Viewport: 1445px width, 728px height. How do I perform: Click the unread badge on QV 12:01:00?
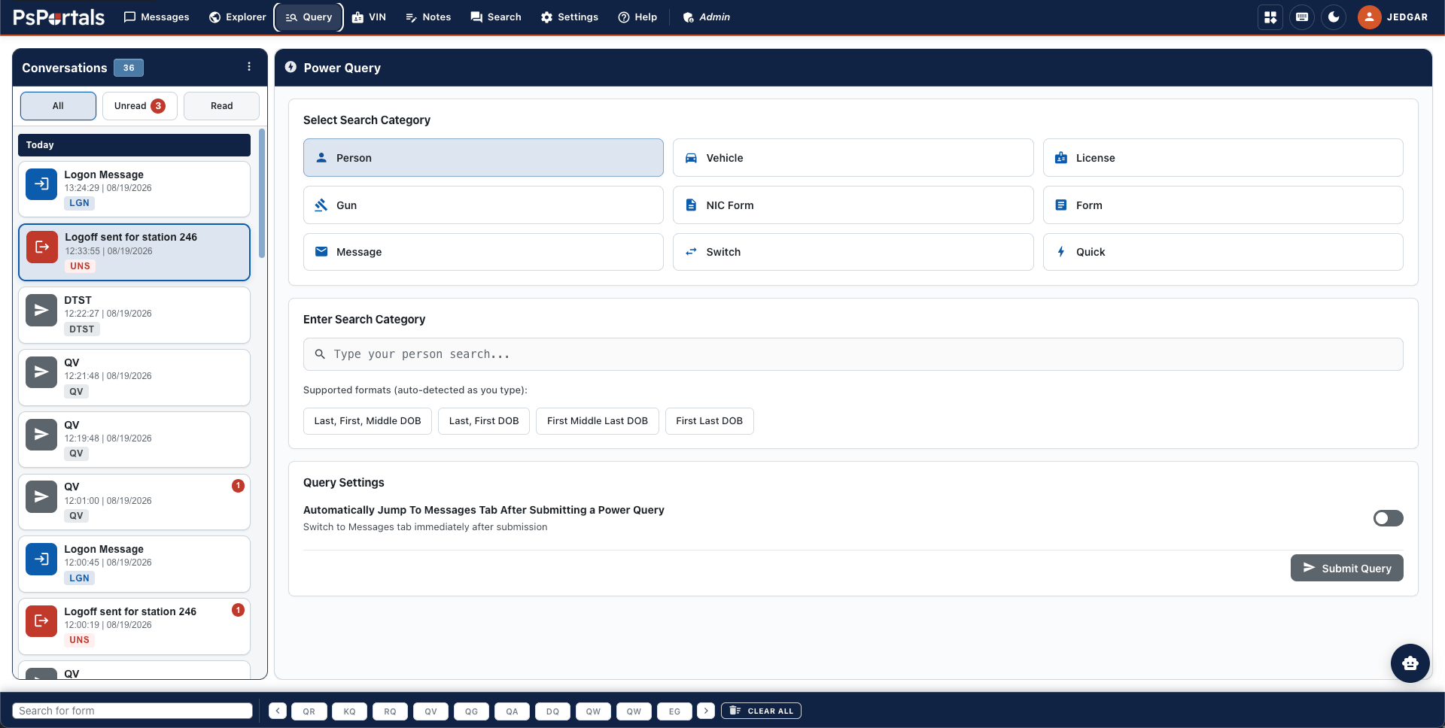click(238, 486)
